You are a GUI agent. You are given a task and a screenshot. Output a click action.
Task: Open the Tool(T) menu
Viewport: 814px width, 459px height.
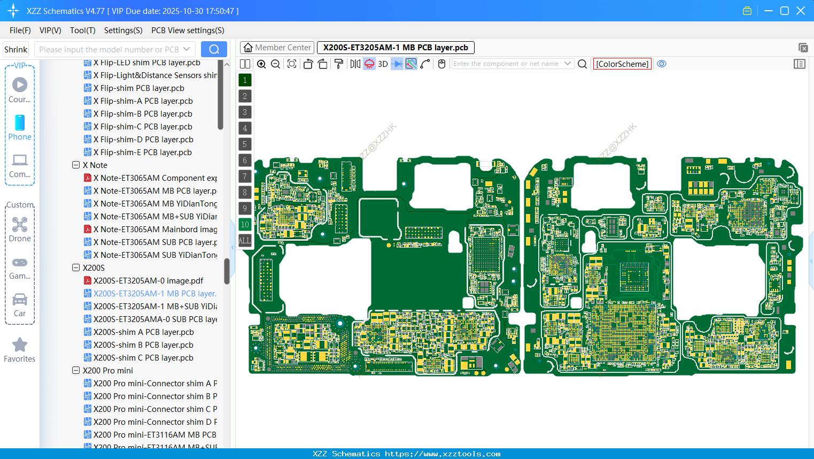tap(82, 30)
